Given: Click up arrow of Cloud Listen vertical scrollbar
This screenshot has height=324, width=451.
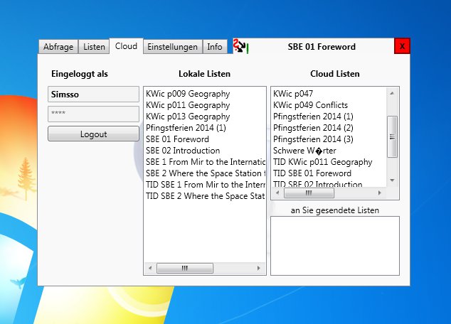Looking at the screenshot, I should (x=392, y=93).
